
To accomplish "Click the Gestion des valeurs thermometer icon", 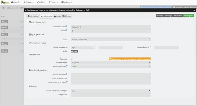I will click(29, 70).
